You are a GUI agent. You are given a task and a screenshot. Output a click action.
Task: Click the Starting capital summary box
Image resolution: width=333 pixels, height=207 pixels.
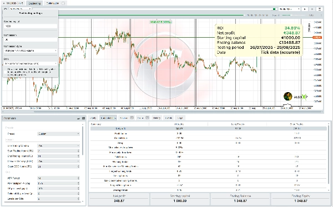point(180,199)
